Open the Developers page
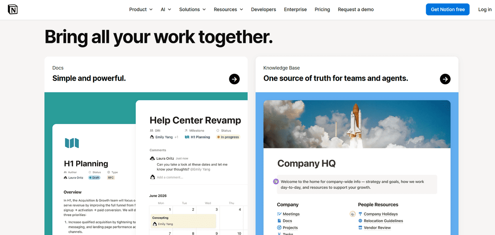The image size is (495, 235). coord(263,9)
